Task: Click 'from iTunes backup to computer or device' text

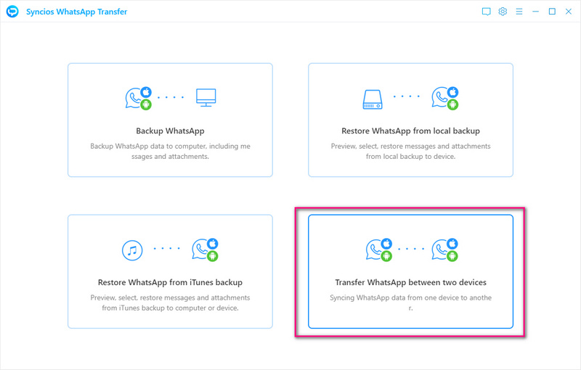Action: (170, 308)
